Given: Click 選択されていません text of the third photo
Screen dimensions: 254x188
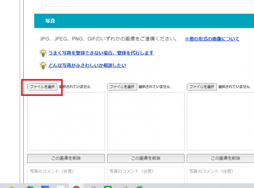Looking at the screenshot, I should [234, 87].
